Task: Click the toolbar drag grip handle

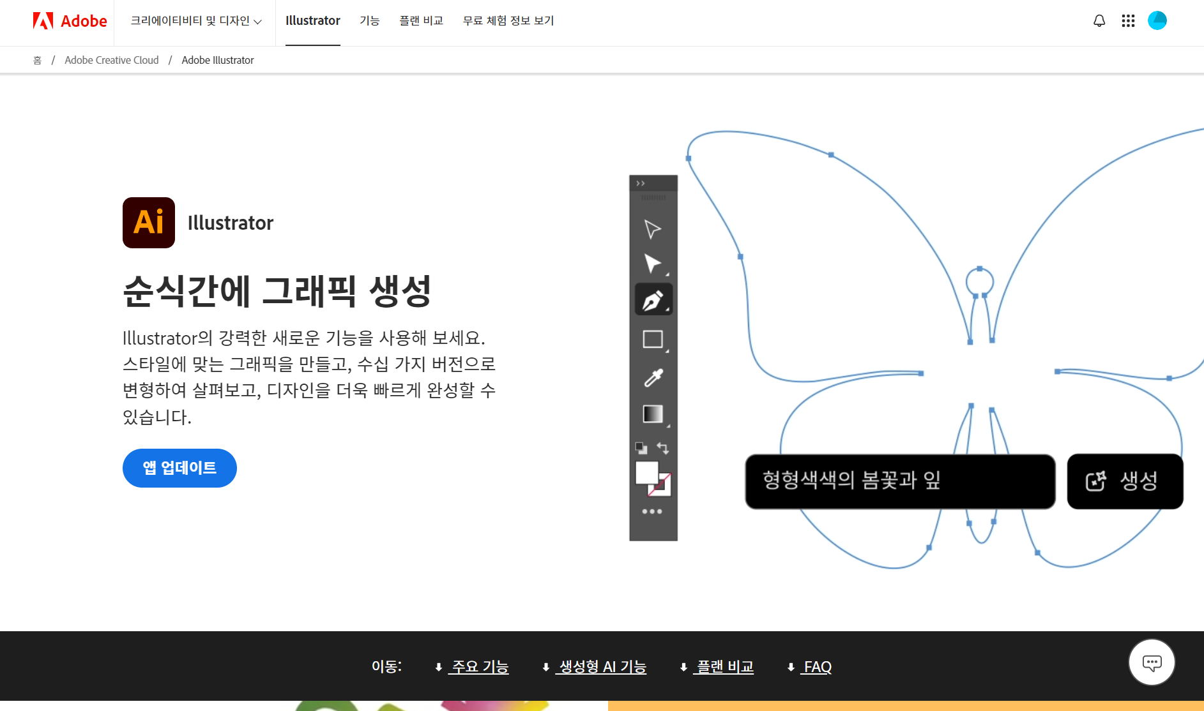Action: click(653, 197)
